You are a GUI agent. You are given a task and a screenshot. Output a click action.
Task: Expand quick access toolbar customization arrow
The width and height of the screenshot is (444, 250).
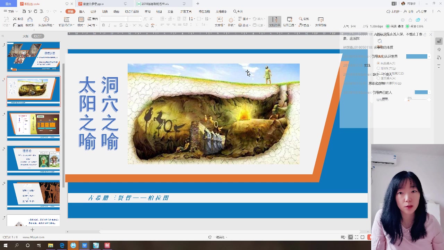[61, 11]
